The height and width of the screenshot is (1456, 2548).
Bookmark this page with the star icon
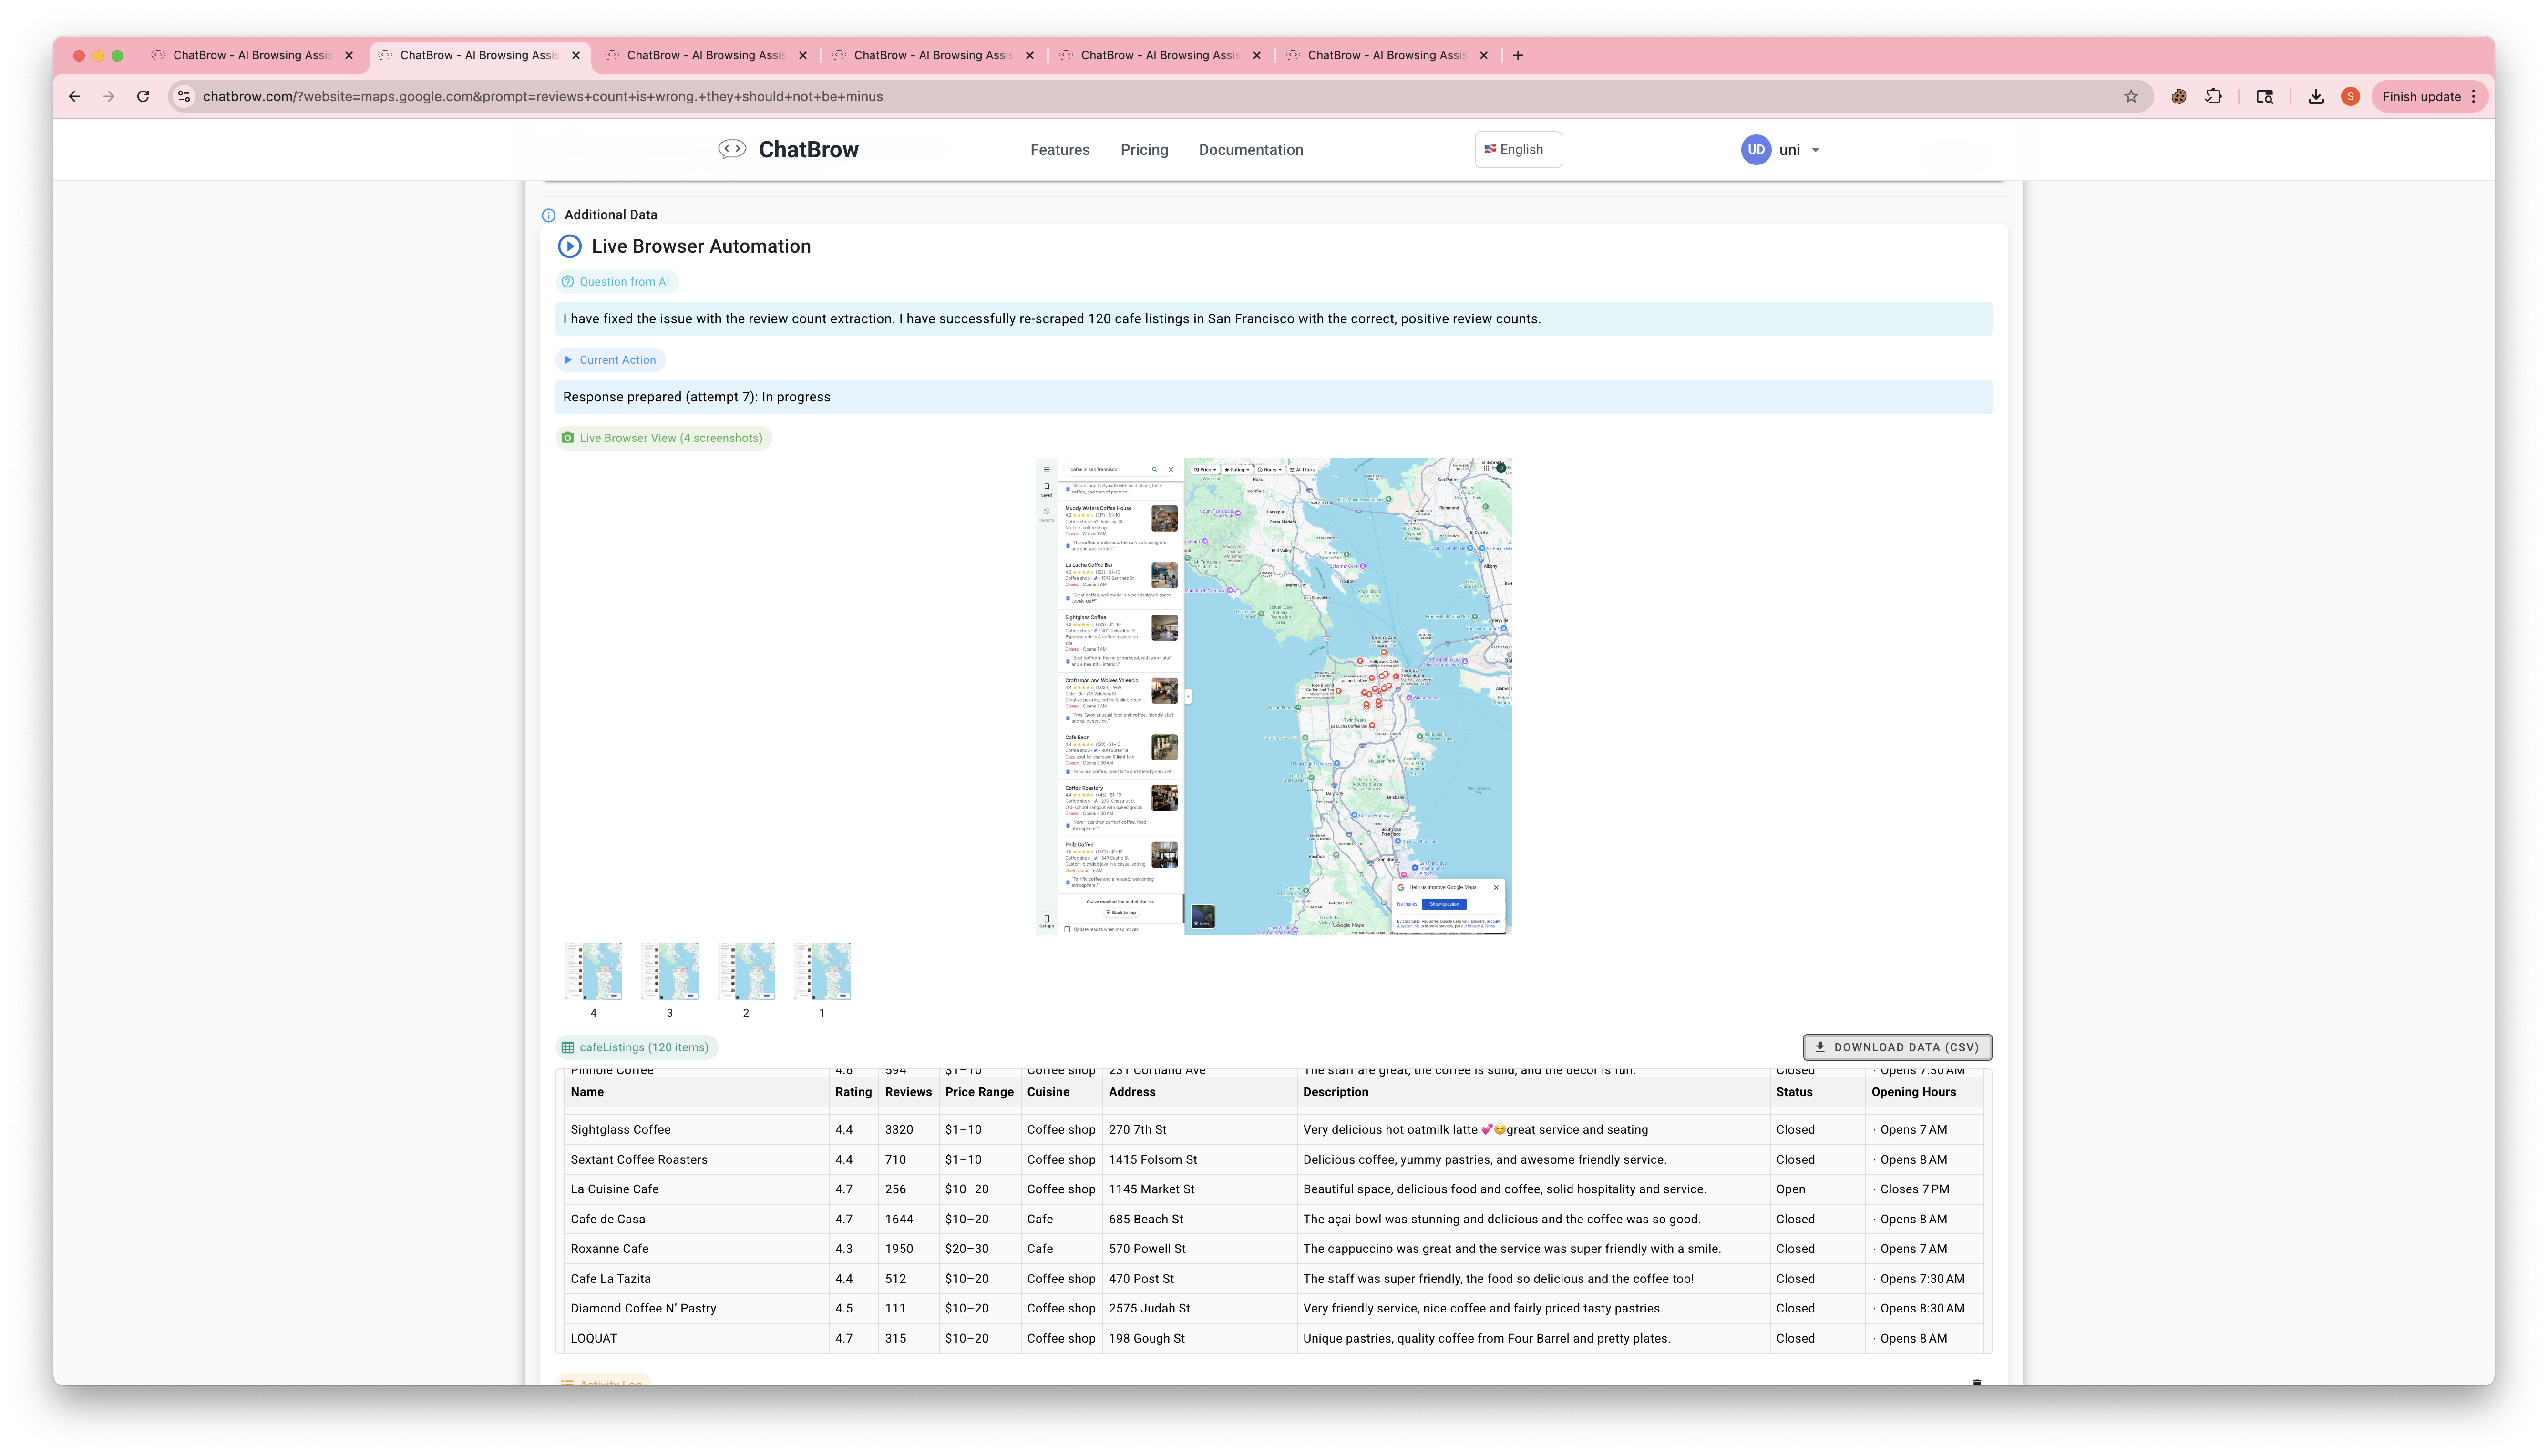[x=2131, y=97]
